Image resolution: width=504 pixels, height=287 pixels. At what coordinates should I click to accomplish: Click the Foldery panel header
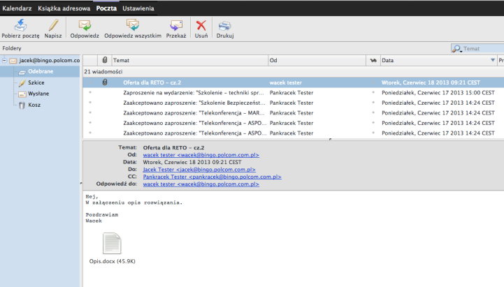tap(12, 48)
